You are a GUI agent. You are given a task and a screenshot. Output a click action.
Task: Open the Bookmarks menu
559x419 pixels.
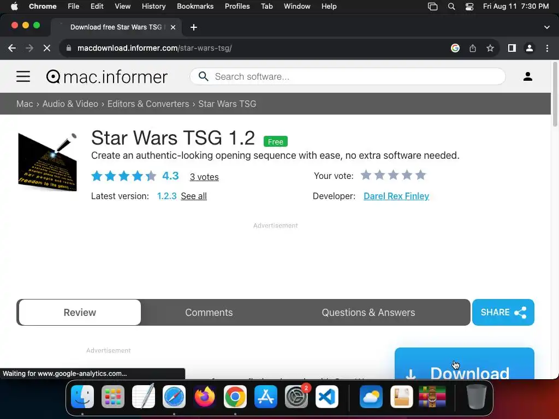(x=195, y=6)
